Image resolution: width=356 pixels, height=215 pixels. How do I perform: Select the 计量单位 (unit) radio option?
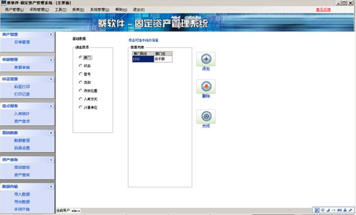click(80, 107)
